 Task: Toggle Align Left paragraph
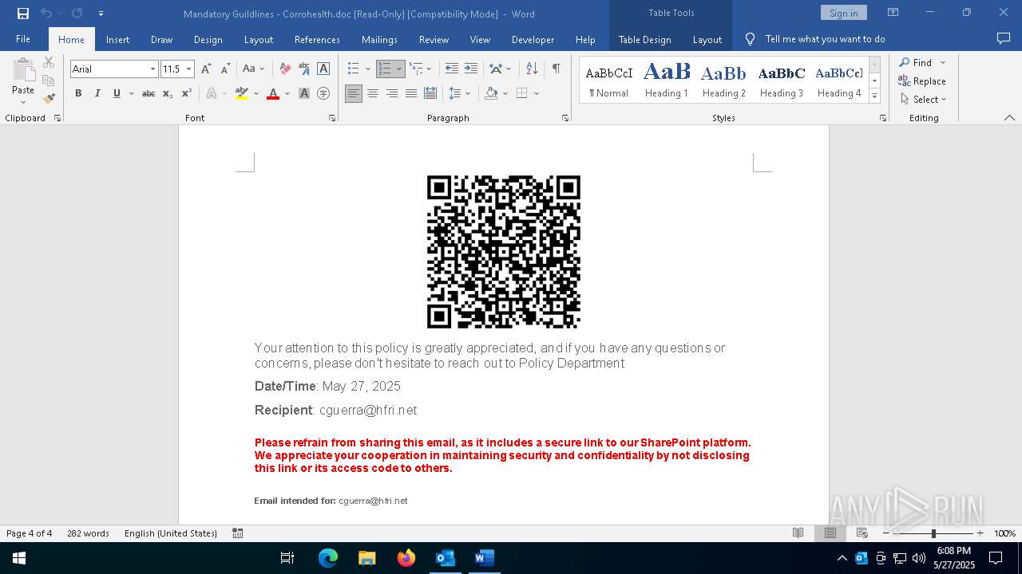click(354, 93)
